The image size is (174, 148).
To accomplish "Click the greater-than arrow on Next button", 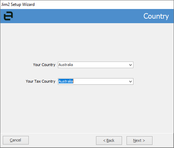I will (x=143, y=140).
